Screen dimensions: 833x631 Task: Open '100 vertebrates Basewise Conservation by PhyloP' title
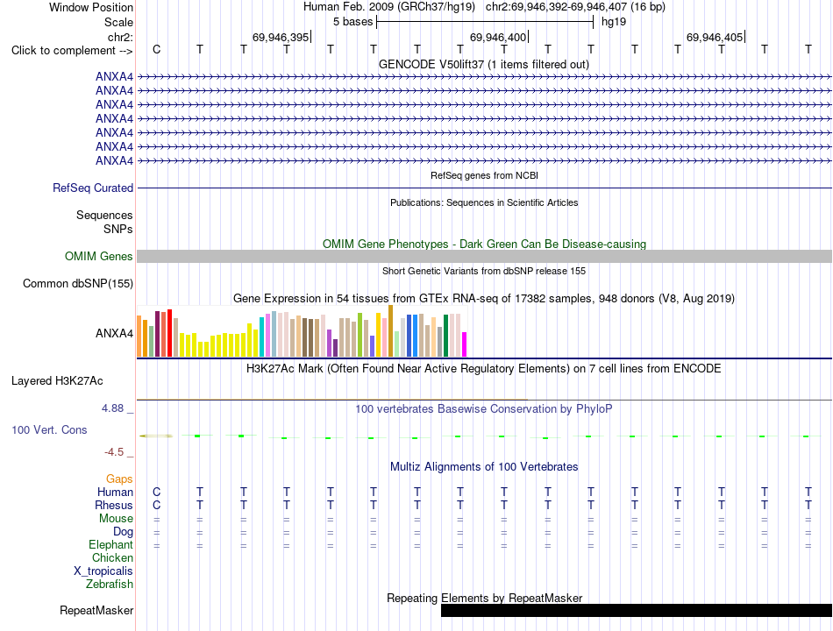[x=483, y=409]
